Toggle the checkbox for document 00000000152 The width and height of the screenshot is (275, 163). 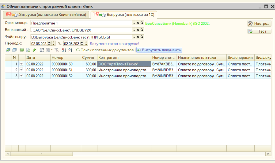[21, 76]
